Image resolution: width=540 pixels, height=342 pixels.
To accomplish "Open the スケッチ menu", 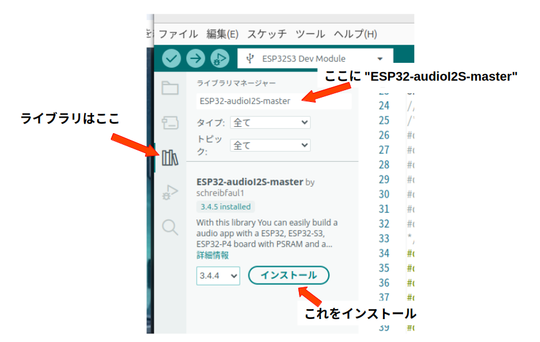I will 267,34.
